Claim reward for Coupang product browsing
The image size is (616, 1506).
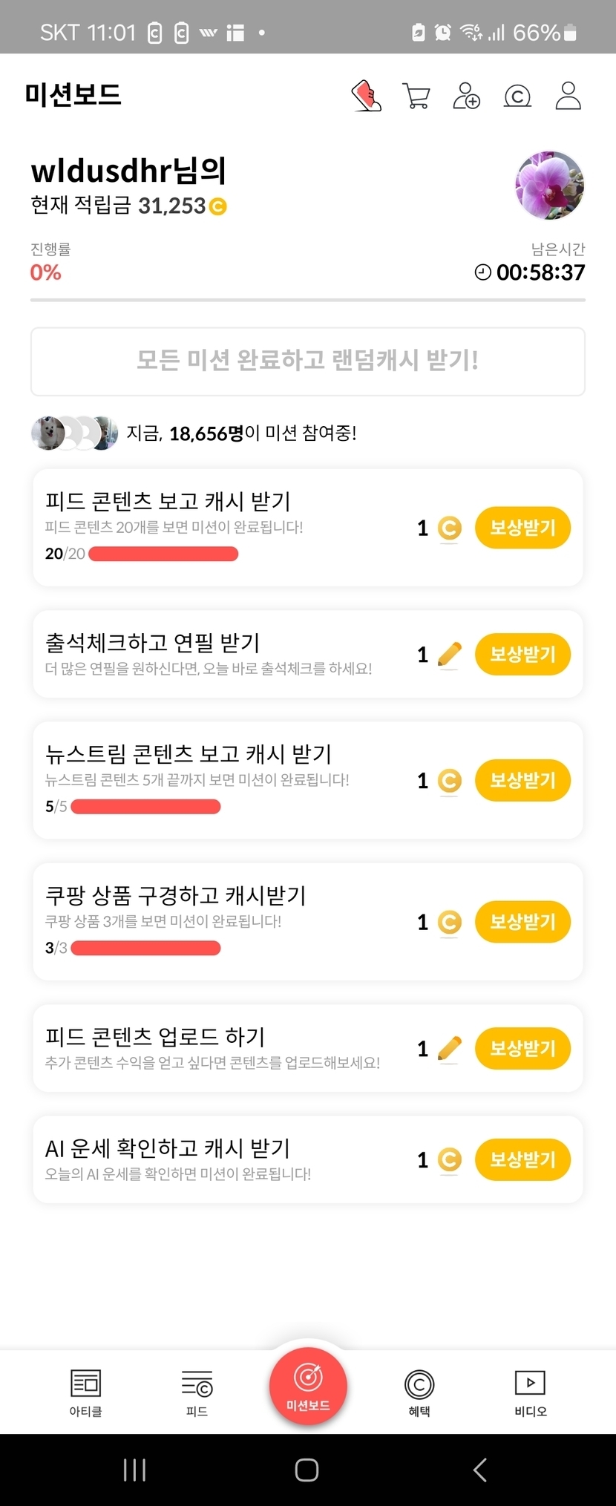pos(522,922)
